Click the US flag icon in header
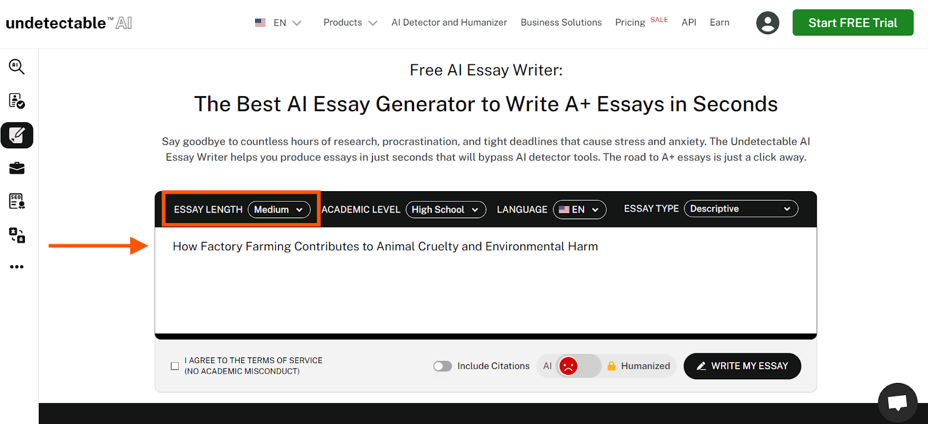Image resolution: width=928 pixels, height=424 pixels. click(260, 23)
